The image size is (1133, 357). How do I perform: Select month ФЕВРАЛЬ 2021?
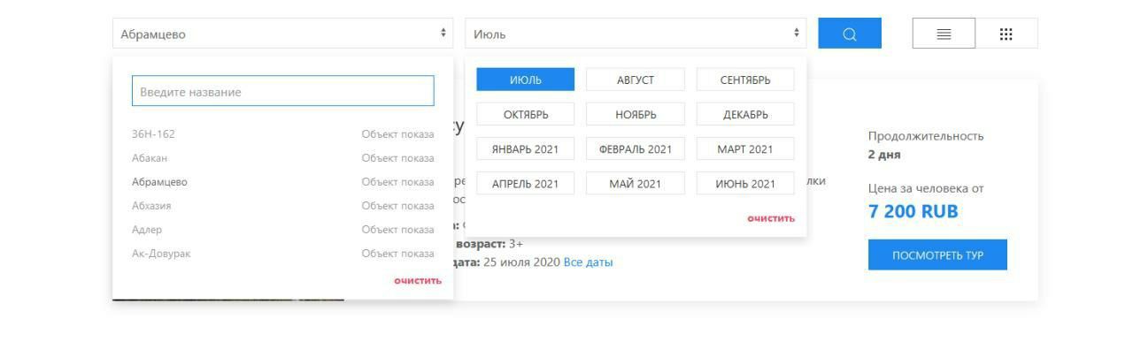pos(636,148)
